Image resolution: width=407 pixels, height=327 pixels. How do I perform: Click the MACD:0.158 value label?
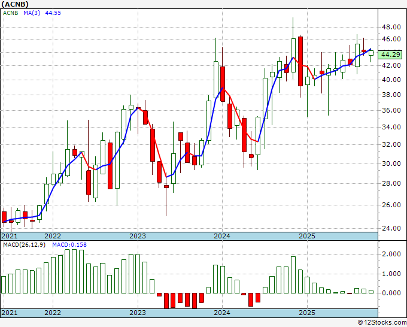click(69, 245)
